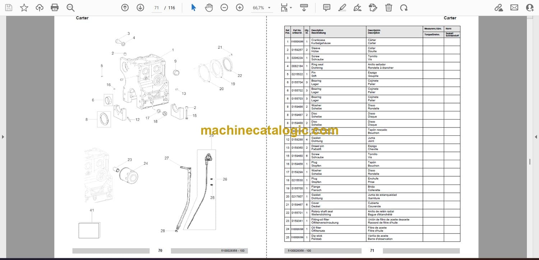This screenshot has width=539, height=260.
Task: Add the document to starred bookmarks
Action: [24, 8]
